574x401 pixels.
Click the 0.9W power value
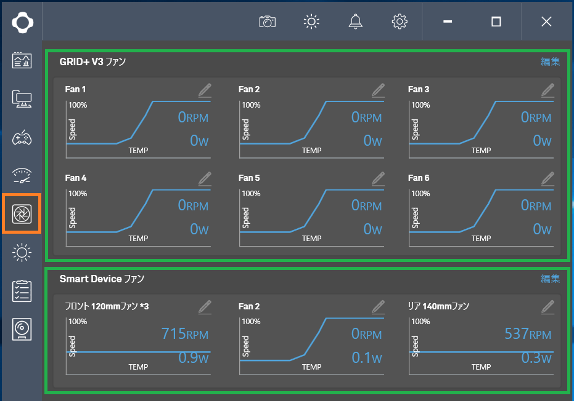point(194,357)
